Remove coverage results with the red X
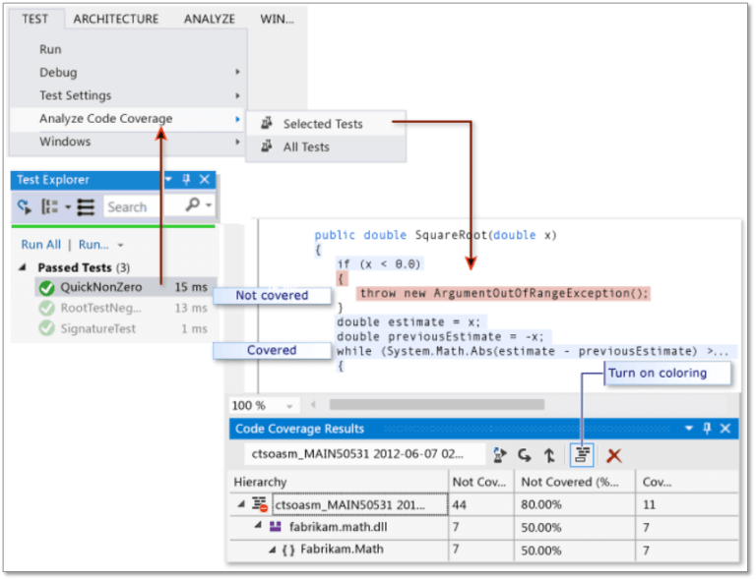 pyautogui.click(x=614, y=455)
